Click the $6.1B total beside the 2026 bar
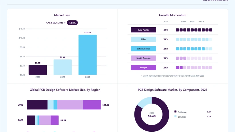This screenshot has height=132, width=235. coord(63,120)
